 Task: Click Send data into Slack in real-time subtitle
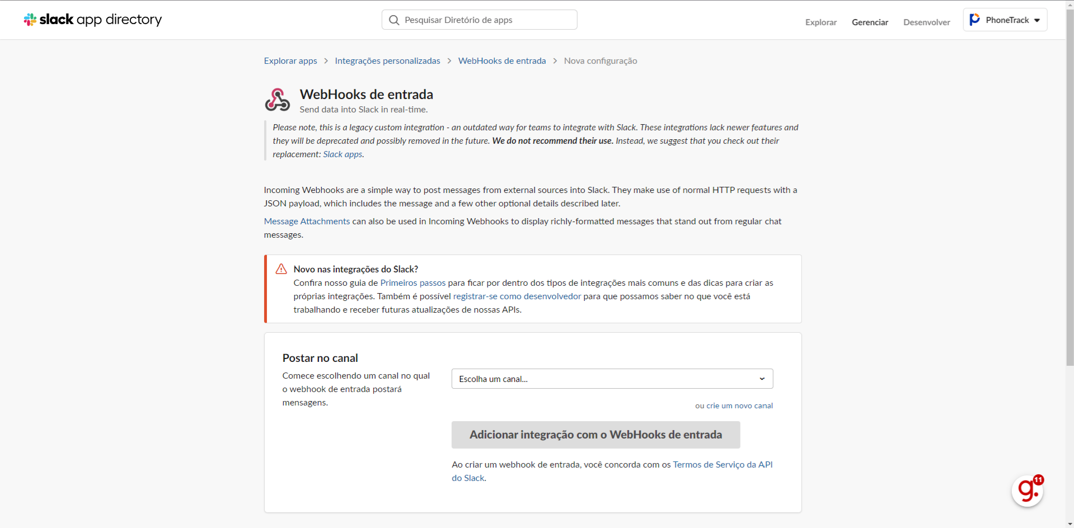coord(364,110)
